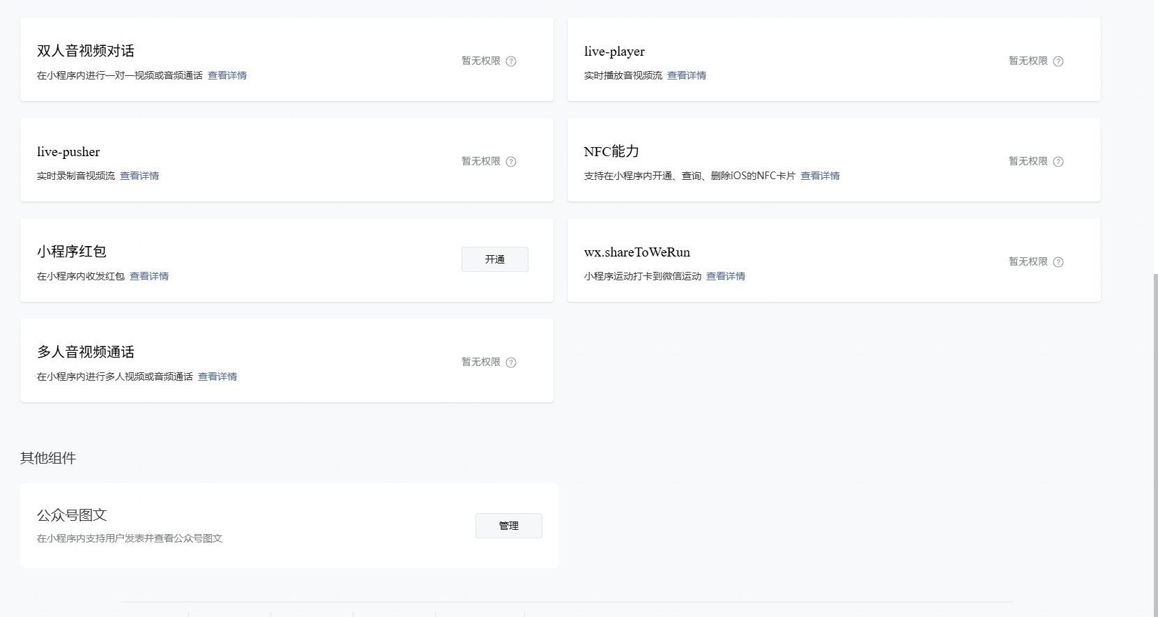Open 查看详情 link for NFC能力
The width and height of the screenshot is (1158, 617).
point(820,176)
